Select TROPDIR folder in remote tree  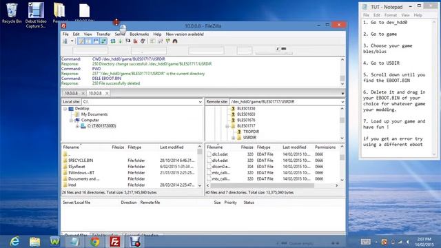click(x=251, y=132)
